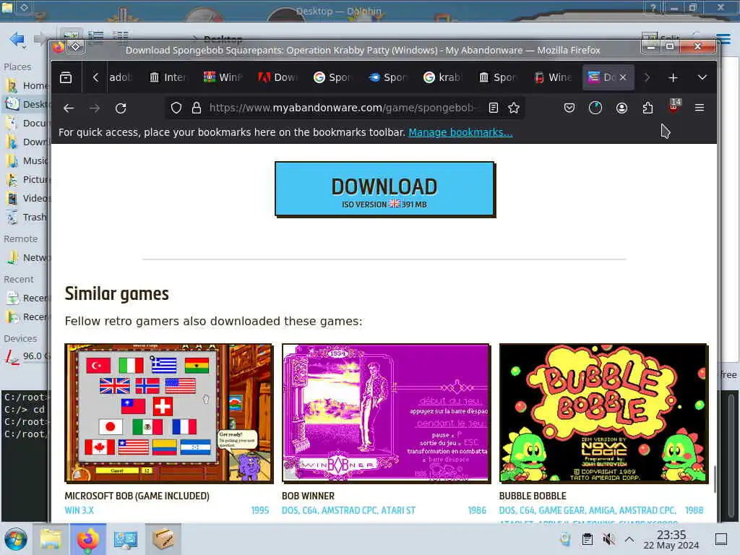Click the extension icon with the 14 badge
740x555 pixels.
pos(674,106)
